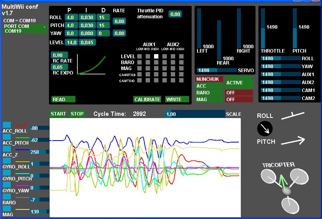Click the SCALE slider bar
This screenshot has height=219, width=322.
195,114
